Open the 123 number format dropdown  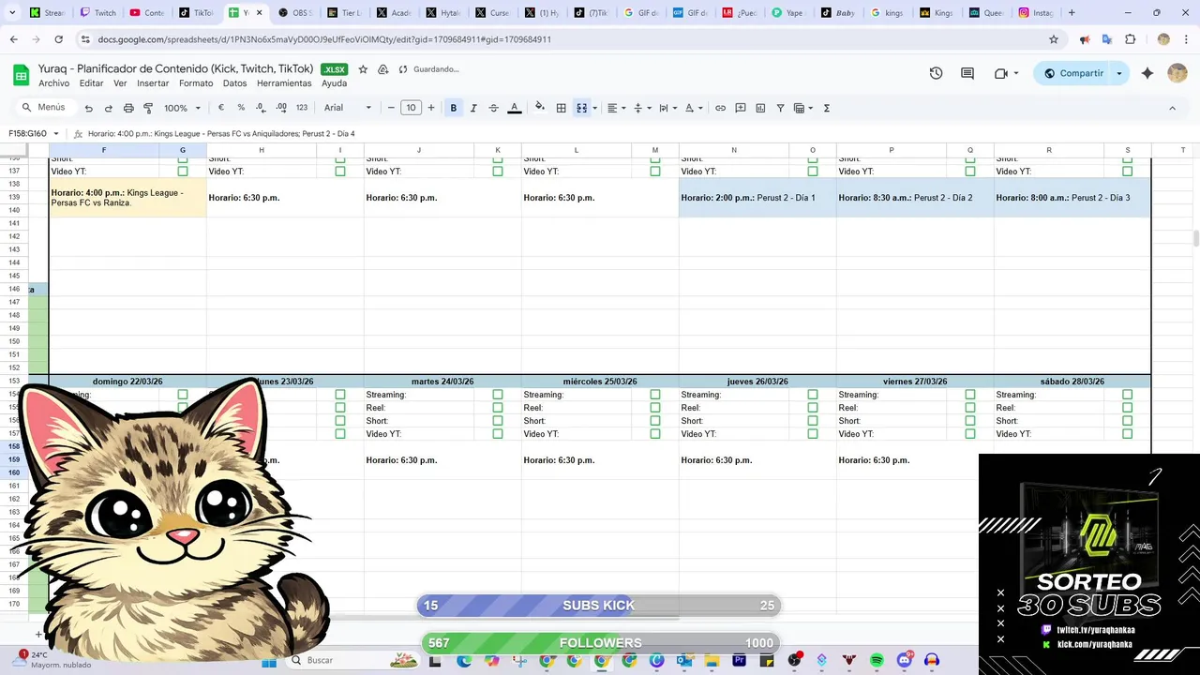(302, 108)
